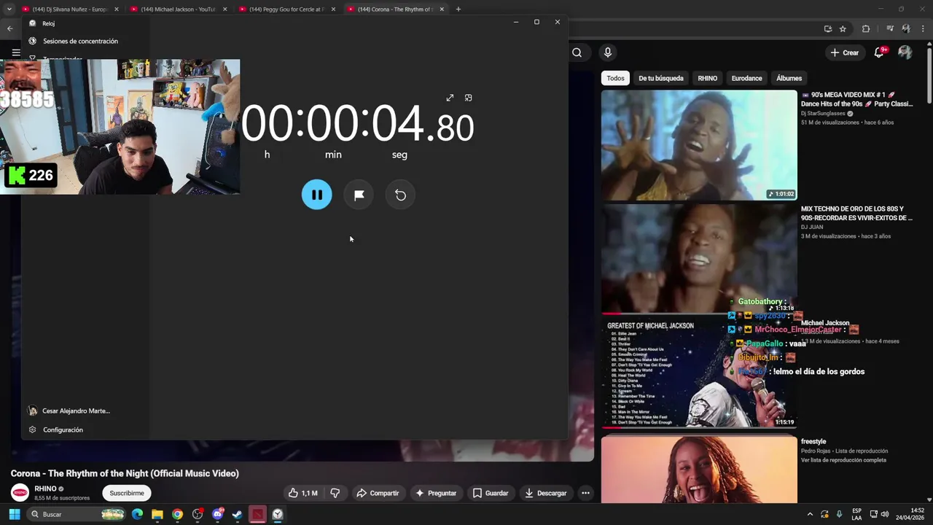Click the taskbar Buscar search box
This screenshot has height=525, width=933.
point(77,514)
